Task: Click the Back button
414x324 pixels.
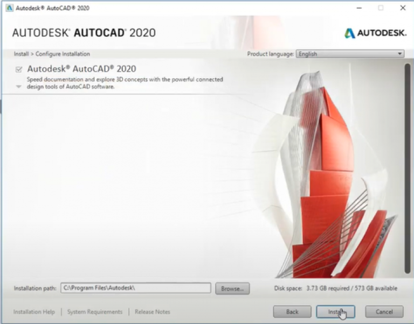Action: 292,312
